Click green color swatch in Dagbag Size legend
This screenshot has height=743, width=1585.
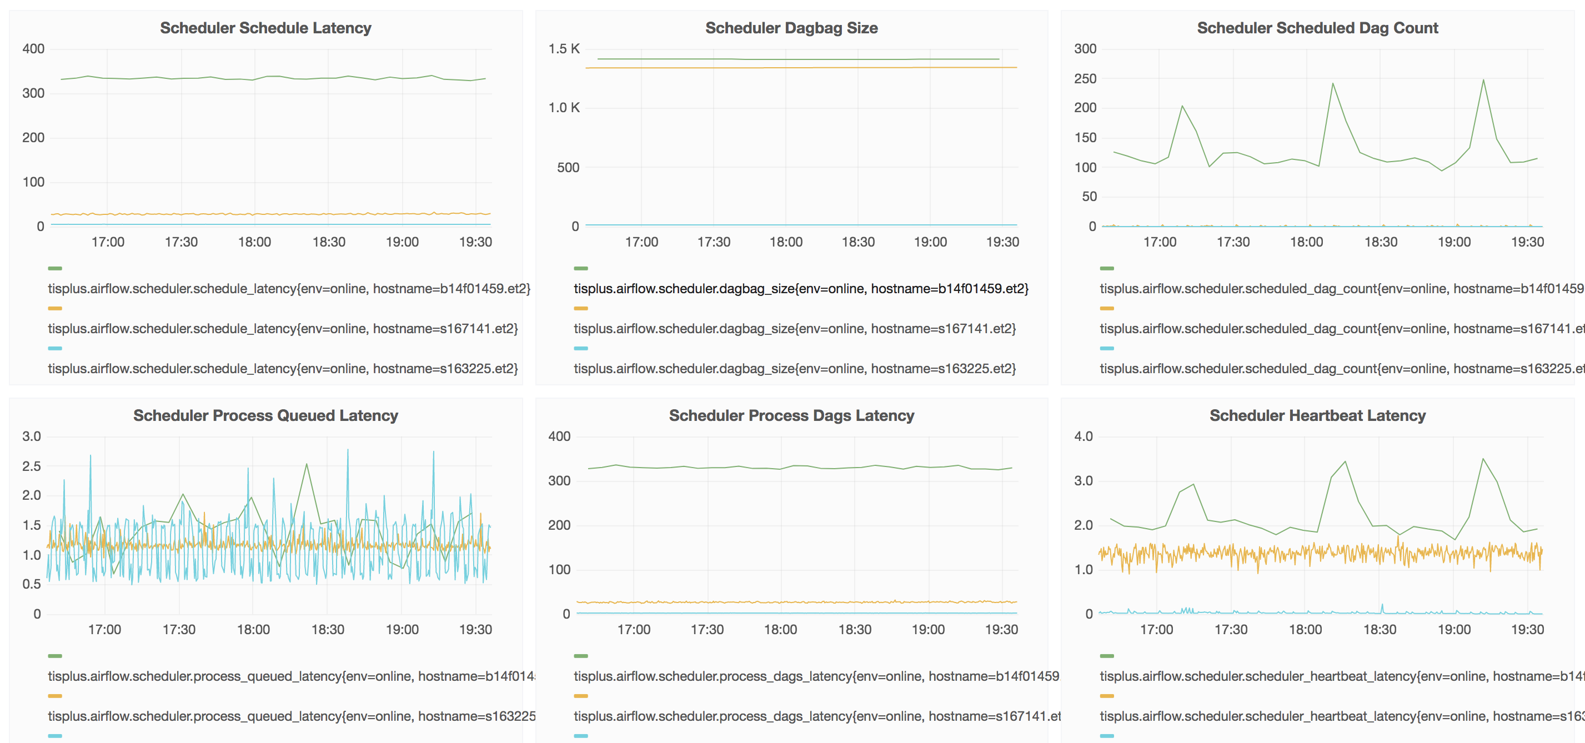click(581, 268)
